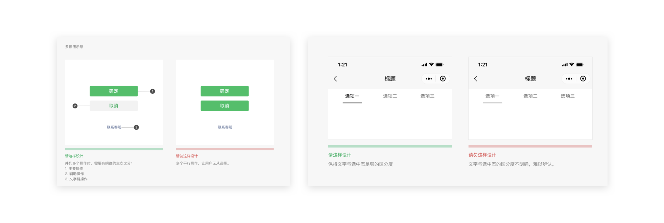Viewport: 664px width, 223px height.
Task: Click the text 并列多个操作时，需要有明确的主次之分
Action: point(98,163)
